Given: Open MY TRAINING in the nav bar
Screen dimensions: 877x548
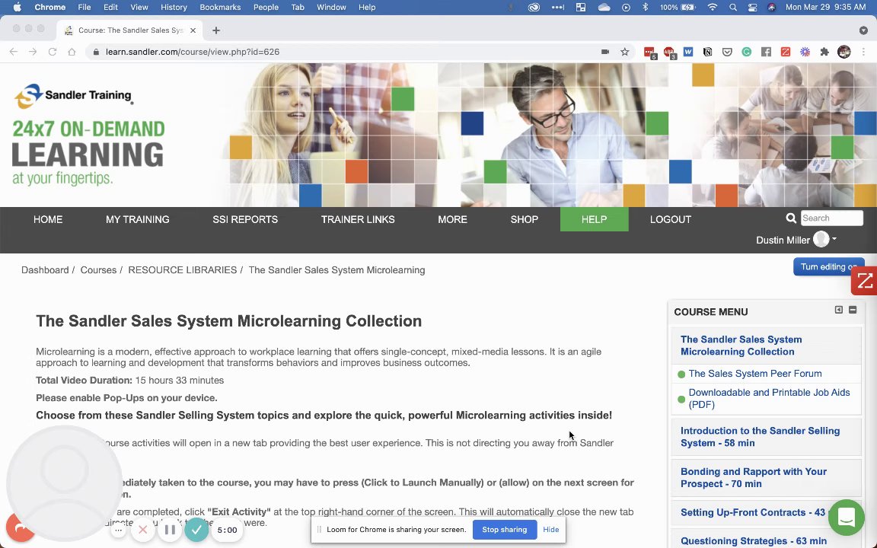Looking at the screenshot, I should tap(138, 219).
